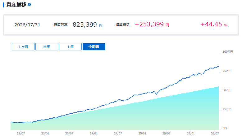This screenshot has width=242, height=140.
Task: Click the 823,399 円 asset balance value
Action: (x=87, y=24)
